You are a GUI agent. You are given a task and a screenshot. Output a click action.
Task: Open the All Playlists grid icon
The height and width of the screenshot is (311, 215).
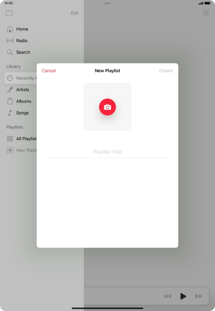[10, 138]
